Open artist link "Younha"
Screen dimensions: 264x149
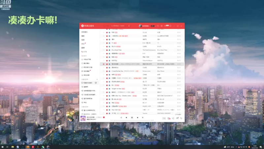pos(145,113)
